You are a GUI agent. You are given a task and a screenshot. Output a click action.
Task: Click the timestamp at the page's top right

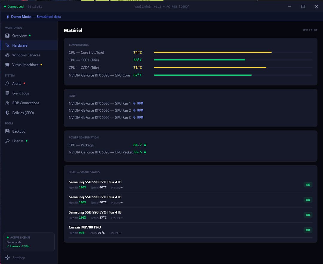[x=310, y=30]
